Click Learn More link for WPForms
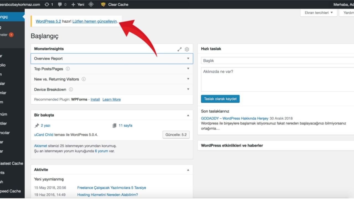354x199 pixels. [x=111, y=99]
